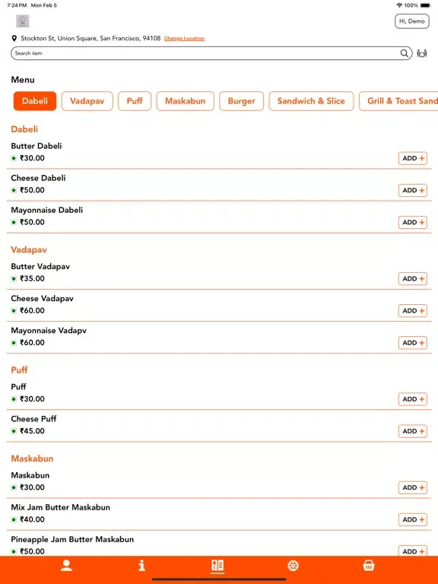Image resolution: width=438 pixels, height=584 pixels.
Task: Click the ₹40.00 price text
Action: (x=32, y=519)
